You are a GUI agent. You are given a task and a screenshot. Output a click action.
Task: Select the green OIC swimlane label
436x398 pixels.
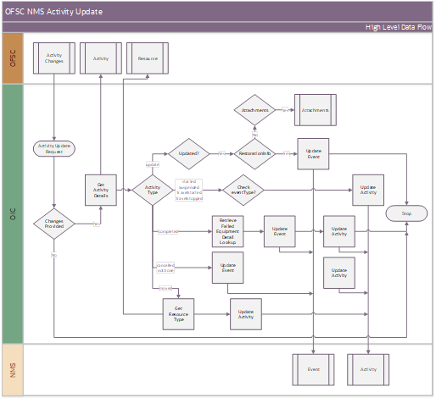click(13, 214)
